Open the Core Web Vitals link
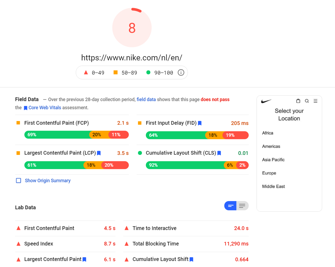The height and width of the screenshot is (267, 335). pyautogui.click(x=45, y=108)
